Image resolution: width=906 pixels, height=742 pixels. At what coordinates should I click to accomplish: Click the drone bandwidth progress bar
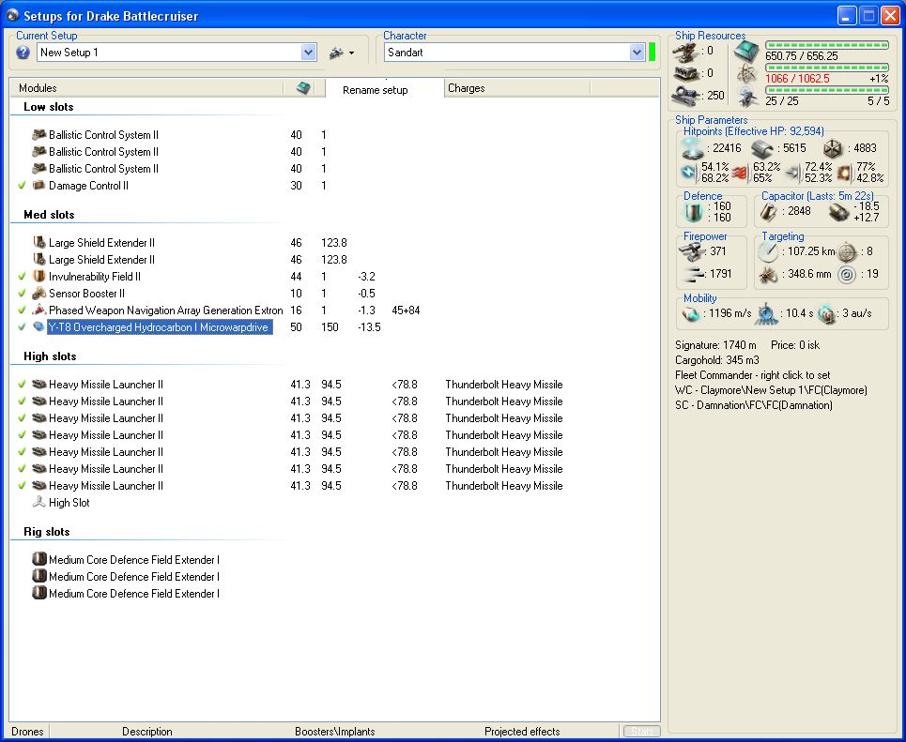tap(827, 90)
